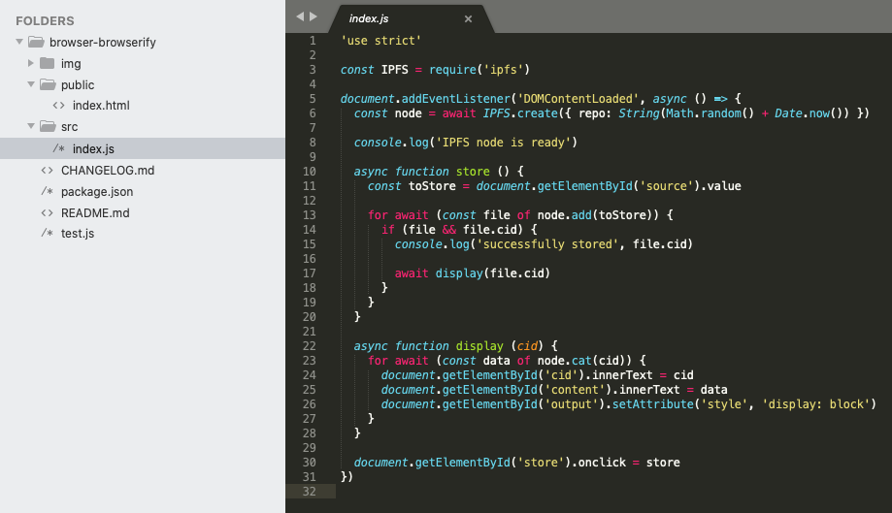Click line number 5 in the gutter
892x513 pixels.
(313, 98)
